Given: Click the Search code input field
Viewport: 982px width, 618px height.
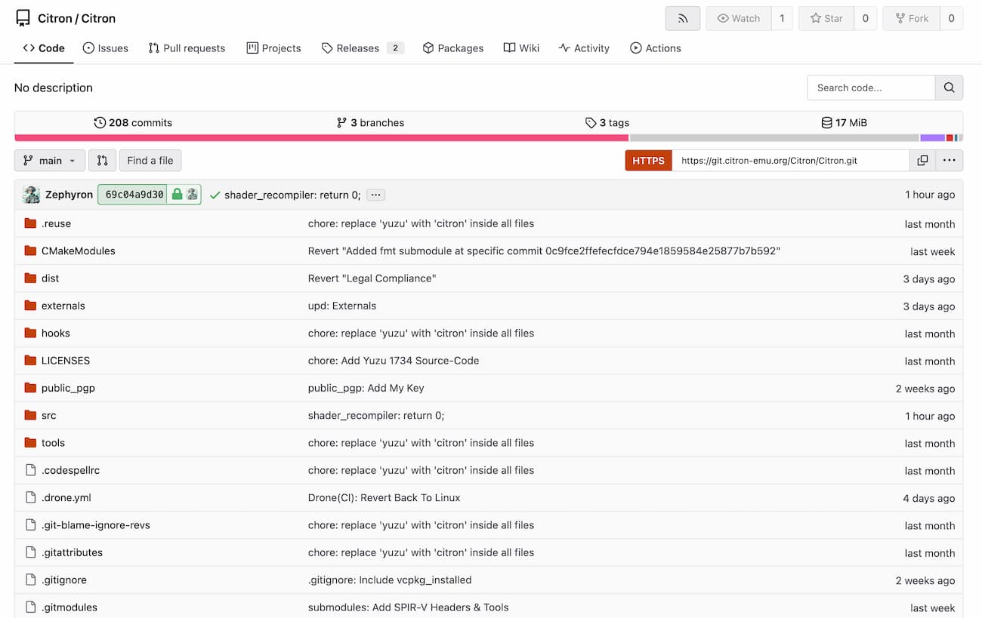Looking at the screenshot, I should tap(871, 88).
